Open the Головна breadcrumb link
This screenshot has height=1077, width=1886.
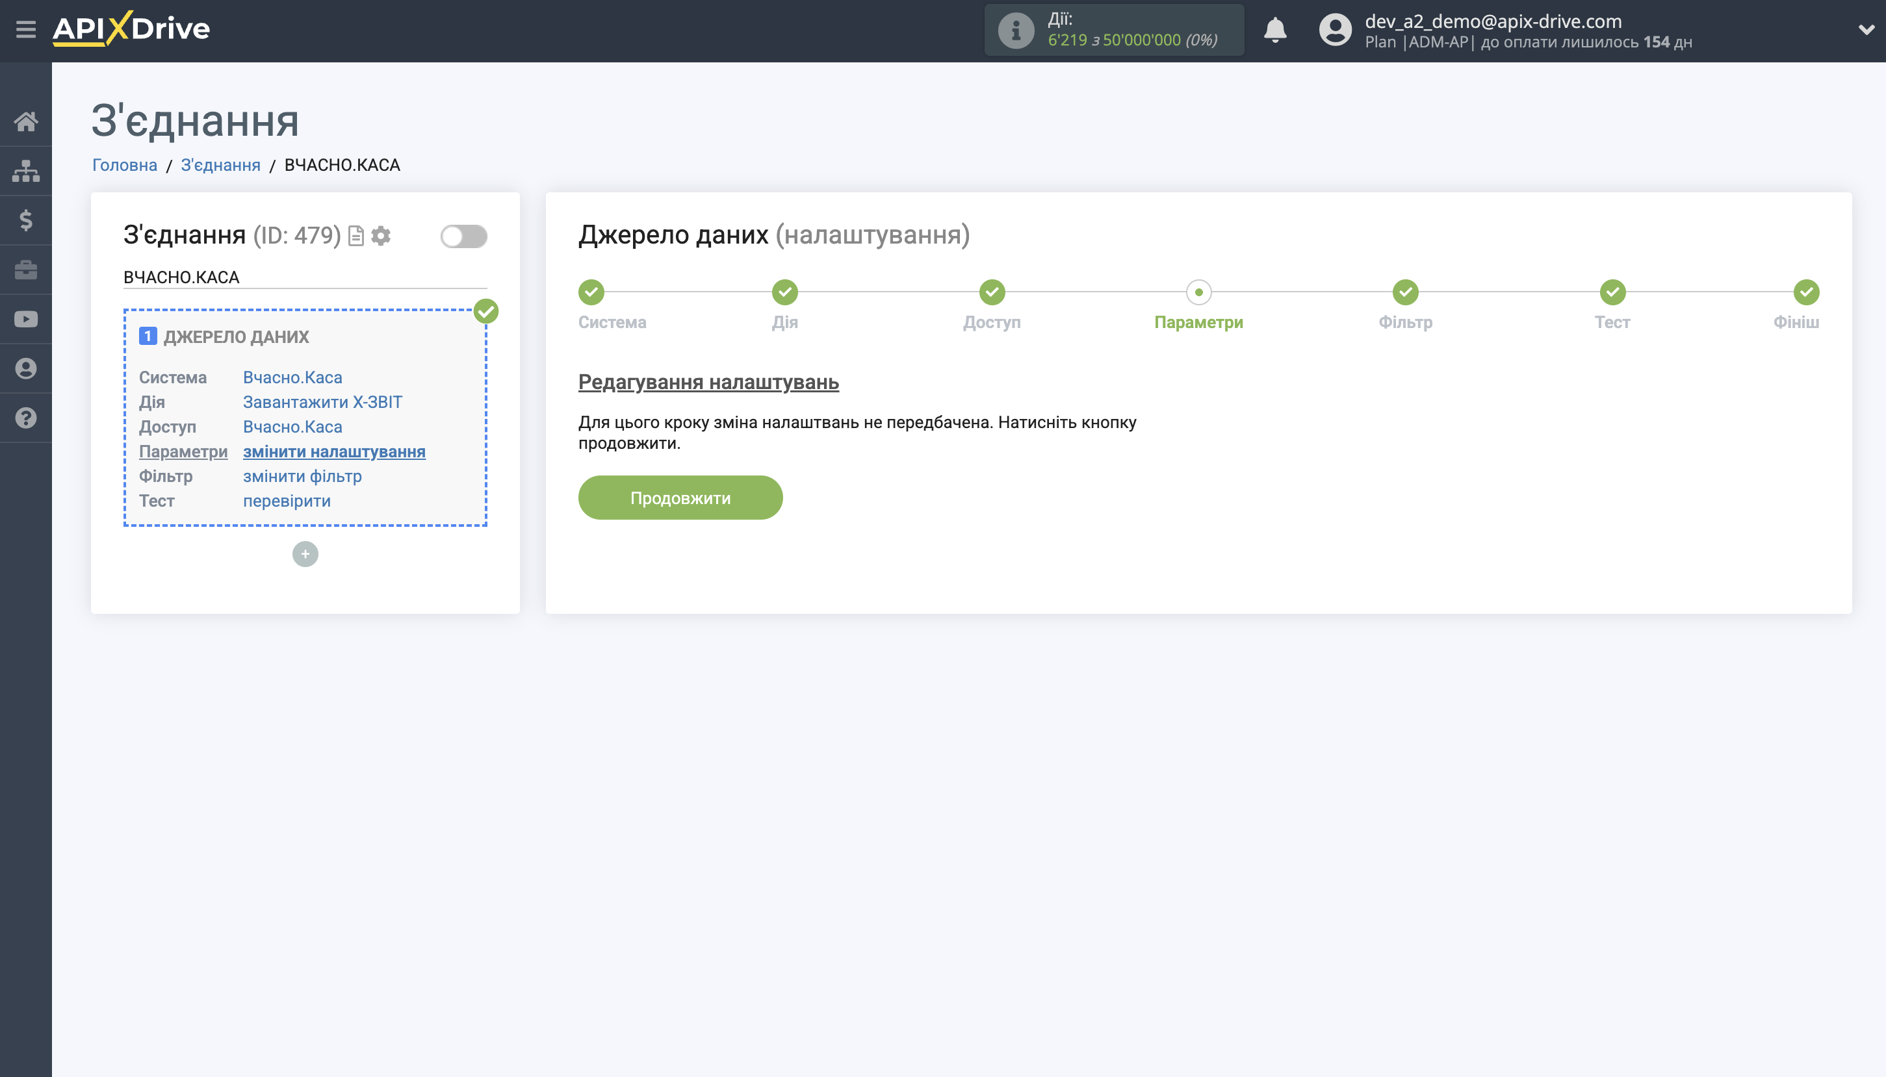124,165
